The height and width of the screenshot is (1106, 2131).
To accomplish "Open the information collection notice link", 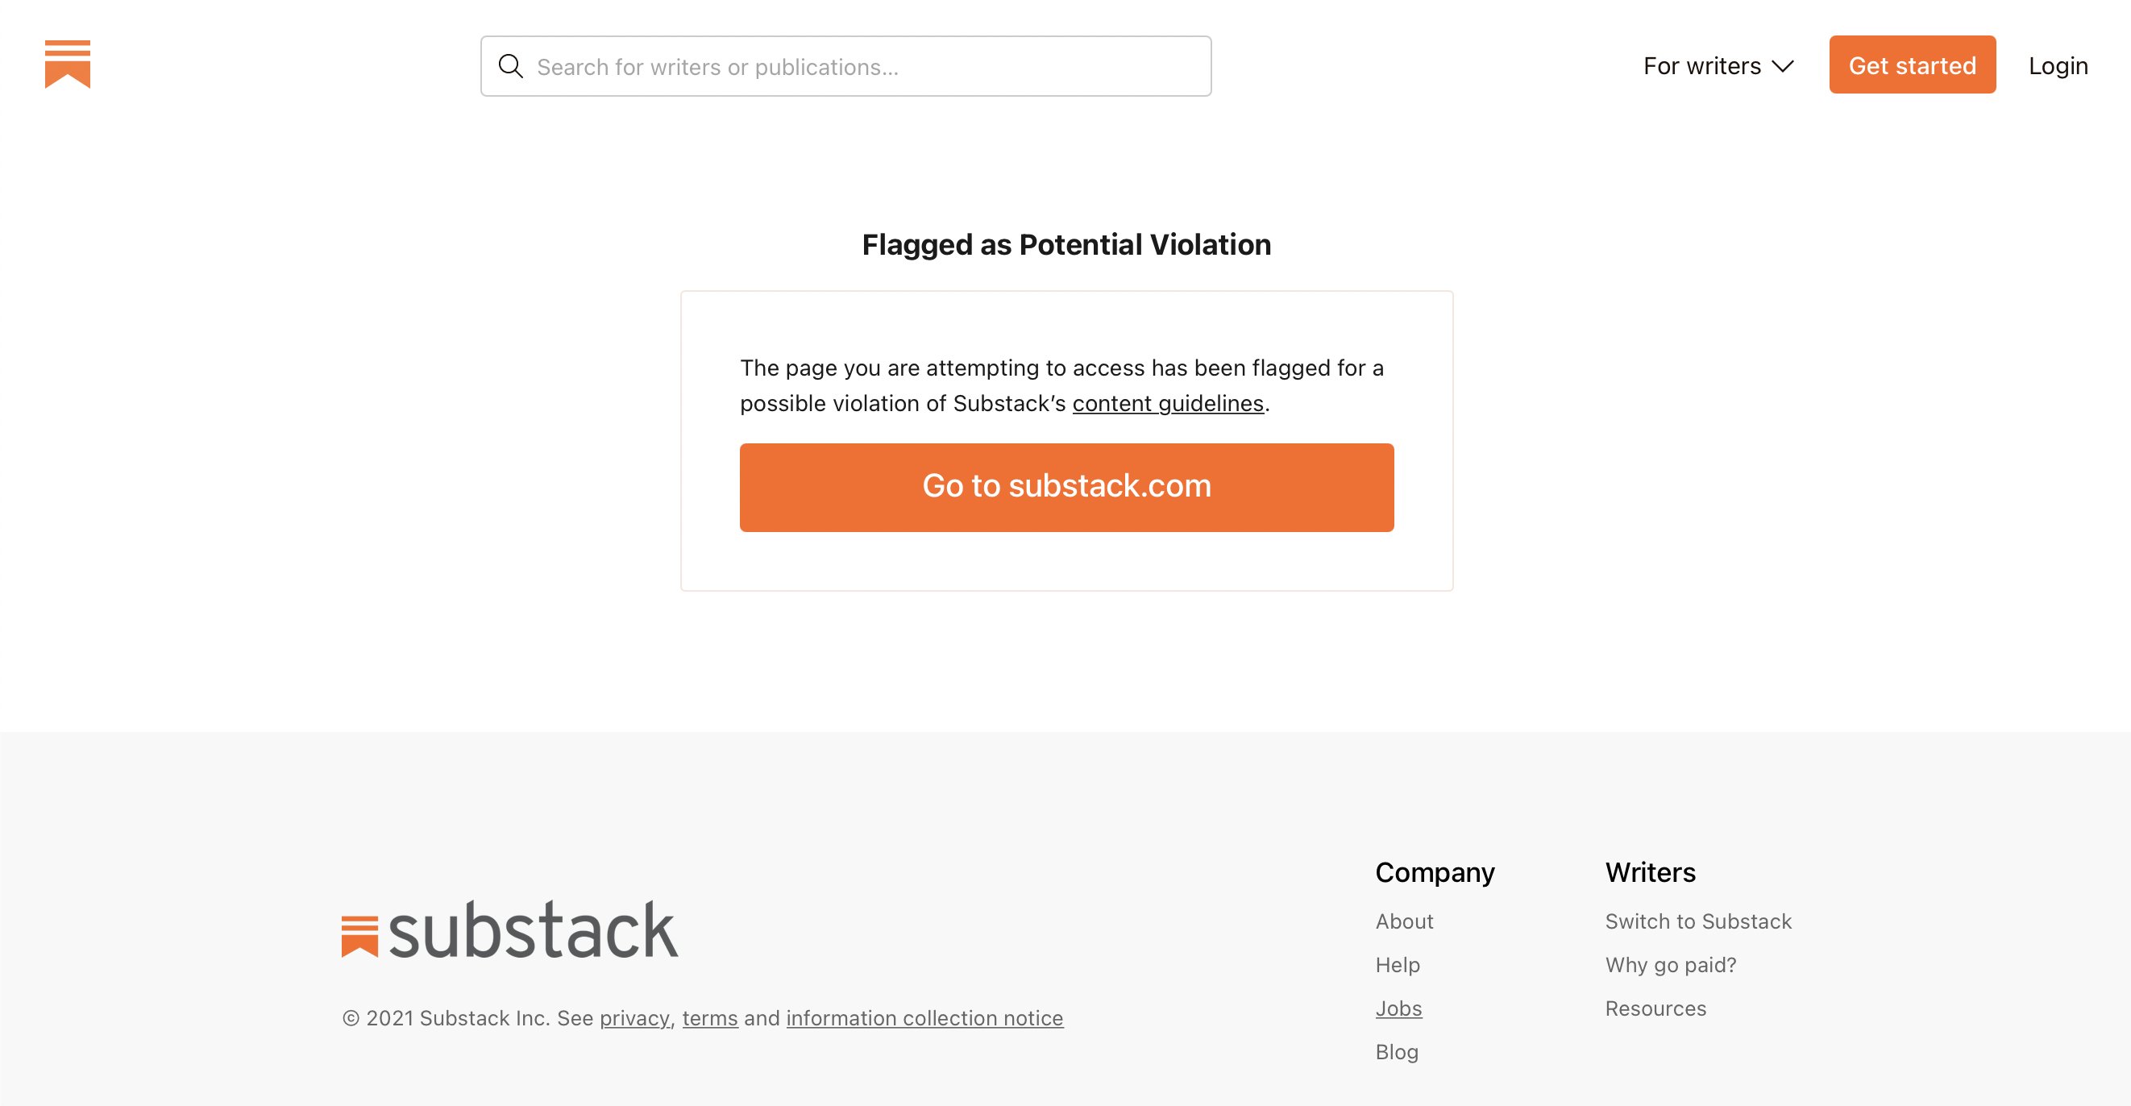I will (924, 1018).
